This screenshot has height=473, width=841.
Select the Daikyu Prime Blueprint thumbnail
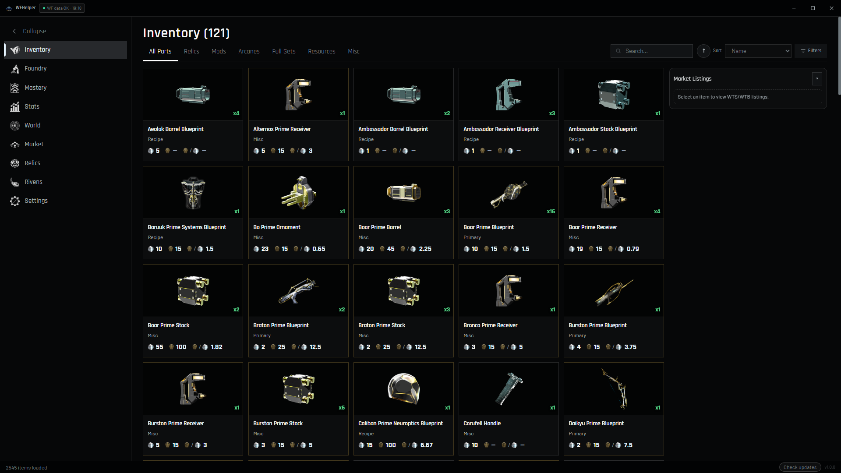click(614, 389)
